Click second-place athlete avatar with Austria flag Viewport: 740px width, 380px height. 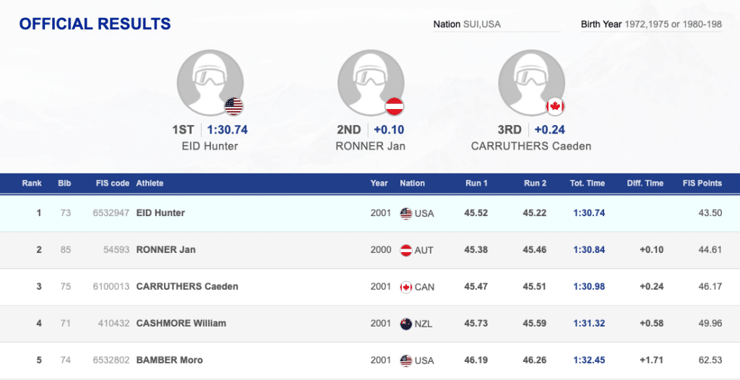coord(371,83)
